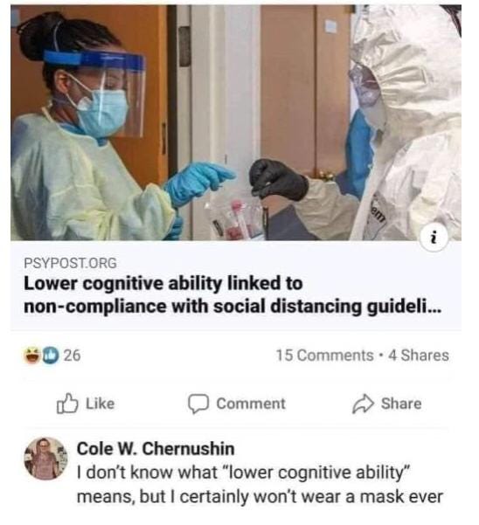Click the blue thumbs-up reaction icon
Screen dimensions: 479x525
[50, 356]
